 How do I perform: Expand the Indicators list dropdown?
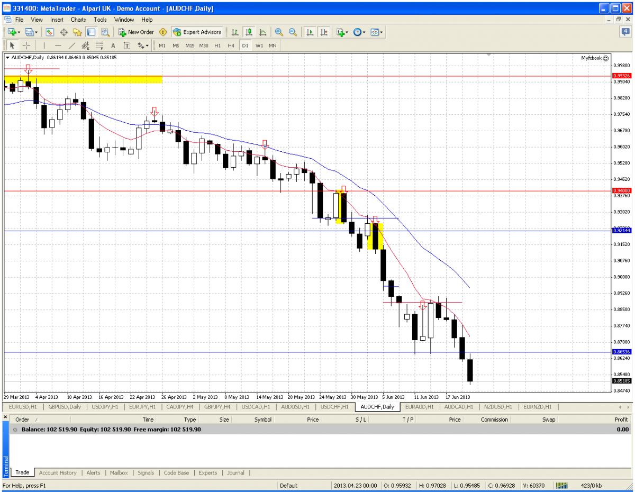(341, 32)
